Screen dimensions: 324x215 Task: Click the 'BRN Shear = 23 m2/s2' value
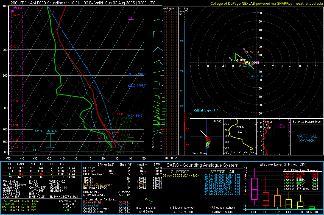pos(107,192)
